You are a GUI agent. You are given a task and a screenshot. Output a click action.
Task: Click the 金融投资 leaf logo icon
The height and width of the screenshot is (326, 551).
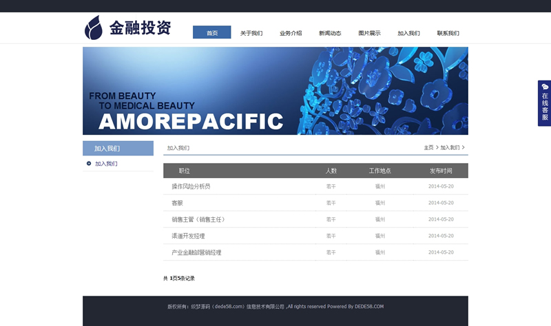pos(94,28)
